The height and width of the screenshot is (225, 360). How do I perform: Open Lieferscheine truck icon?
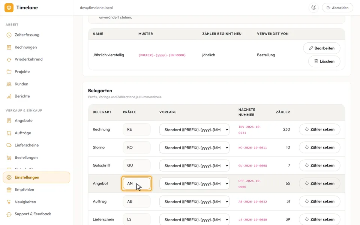[9, 145]
